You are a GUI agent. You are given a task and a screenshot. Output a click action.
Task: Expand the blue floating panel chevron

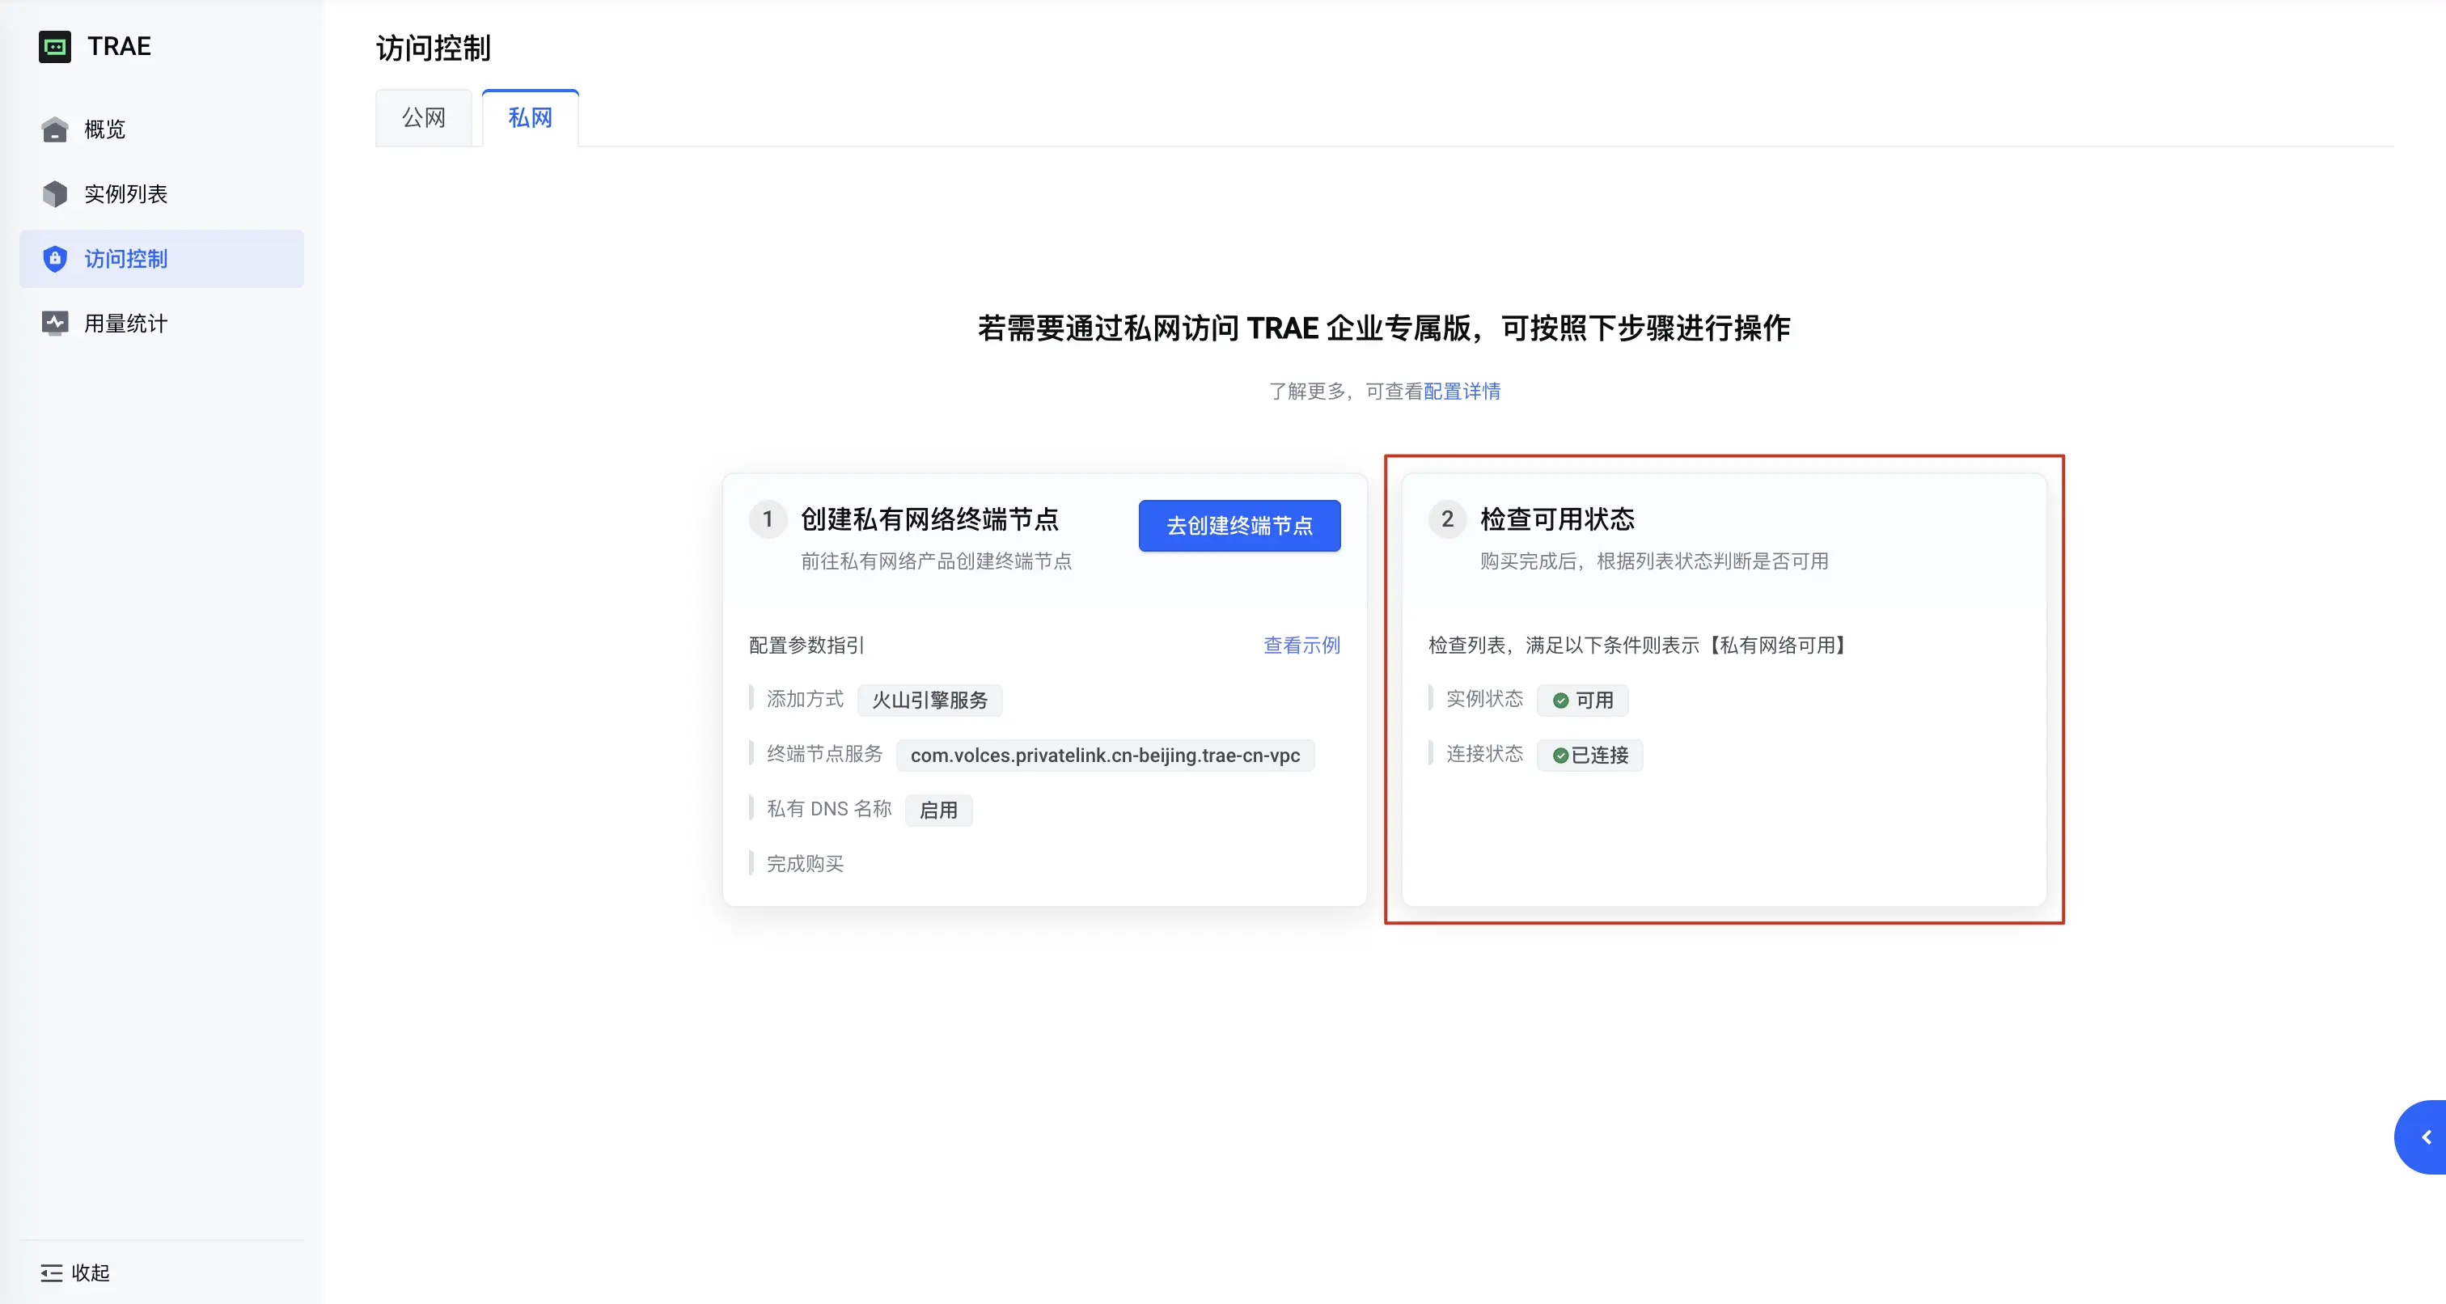click(2426, 1137)
